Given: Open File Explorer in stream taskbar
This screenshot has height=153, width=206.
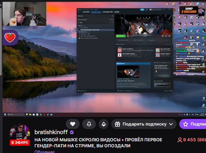Looking at the screenshot, I should point(30,115).
